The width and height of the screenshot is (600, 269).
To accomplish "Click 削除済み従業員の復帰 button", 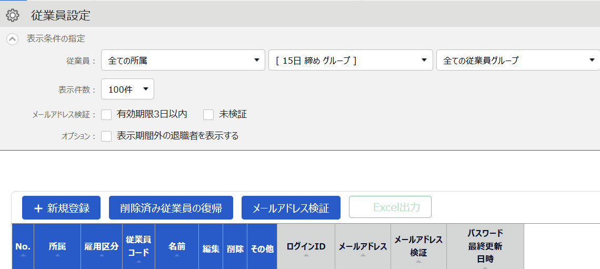I will point(171,208).
